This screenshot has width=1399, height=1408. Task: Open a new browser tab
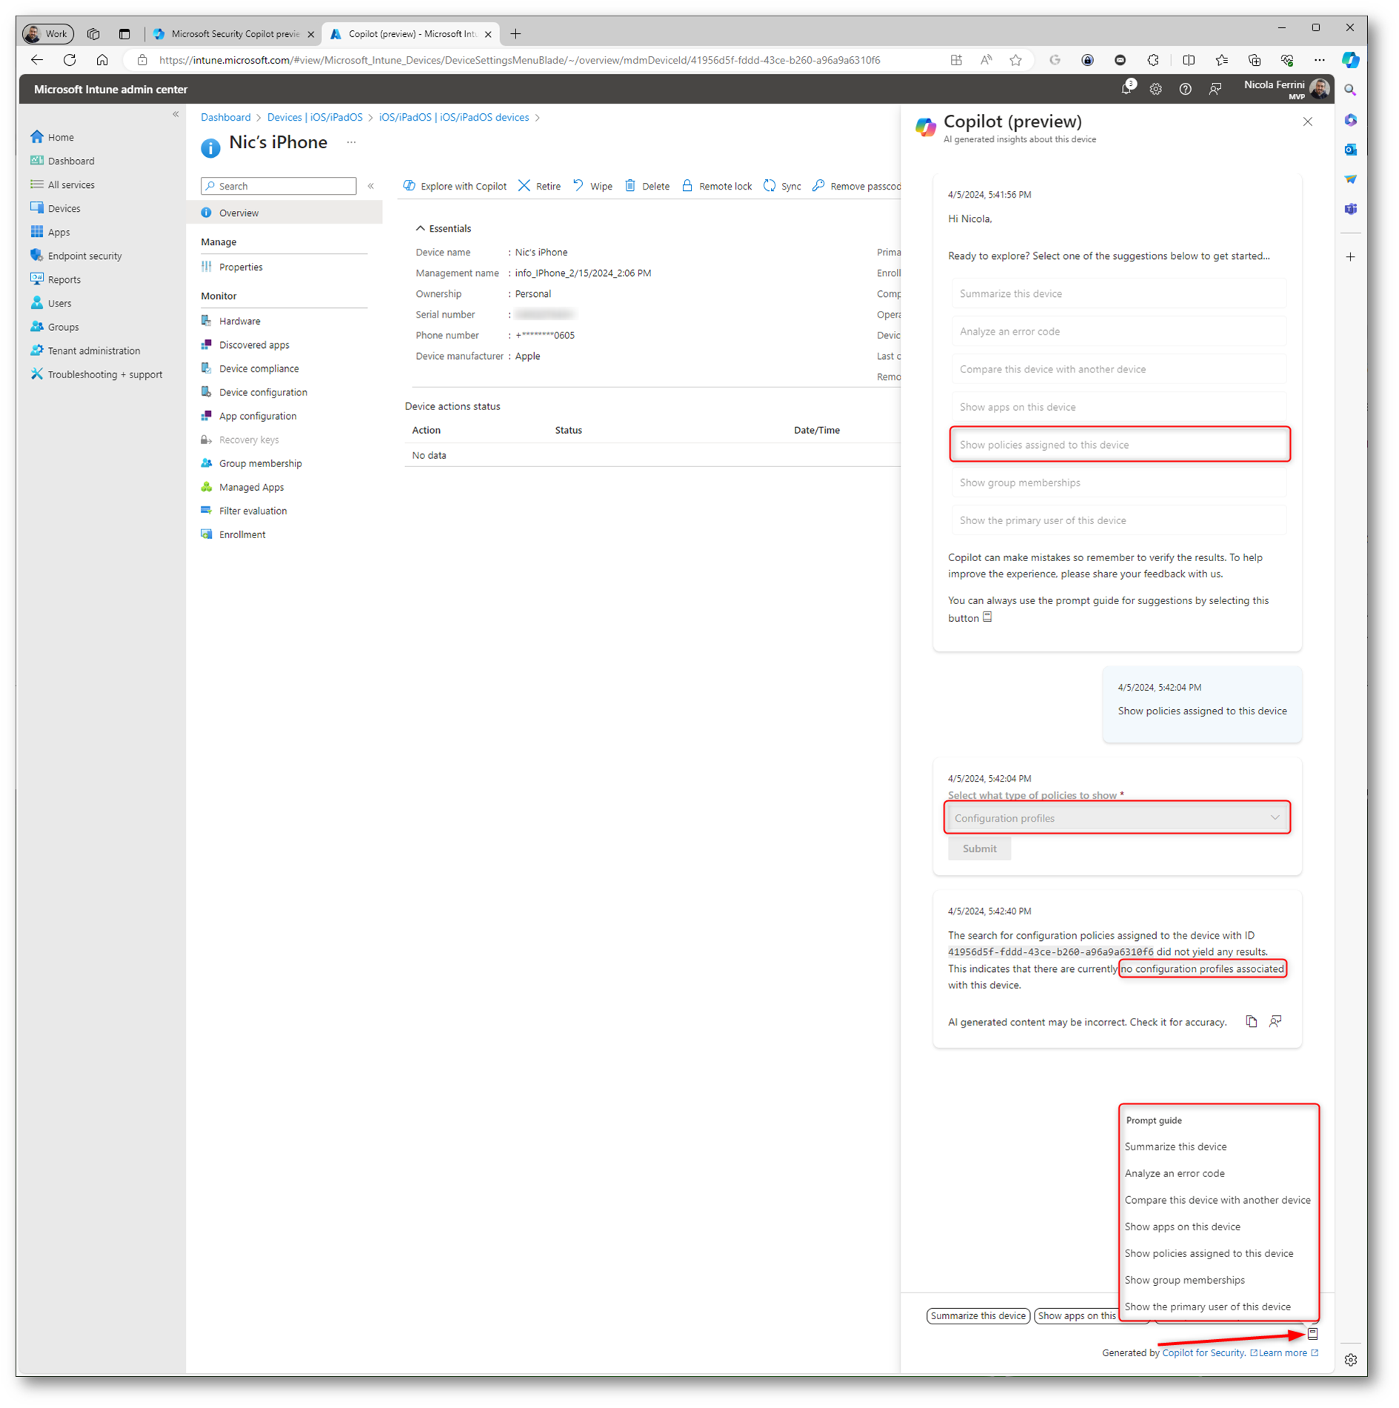click(515, 34)
